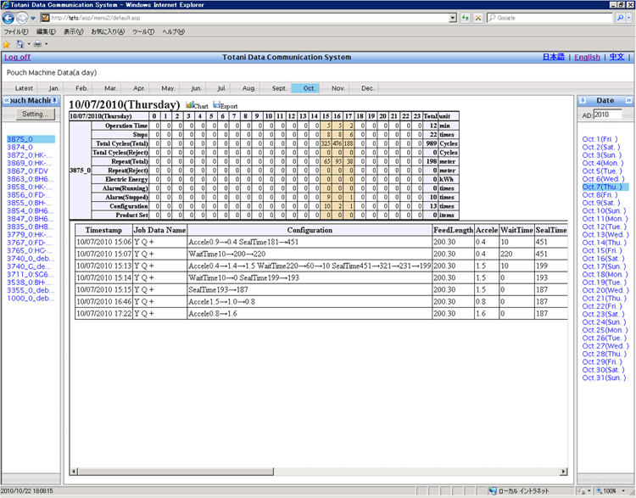
Task: Click the browser Forward arrow button
Action: (x=22, y=18)
